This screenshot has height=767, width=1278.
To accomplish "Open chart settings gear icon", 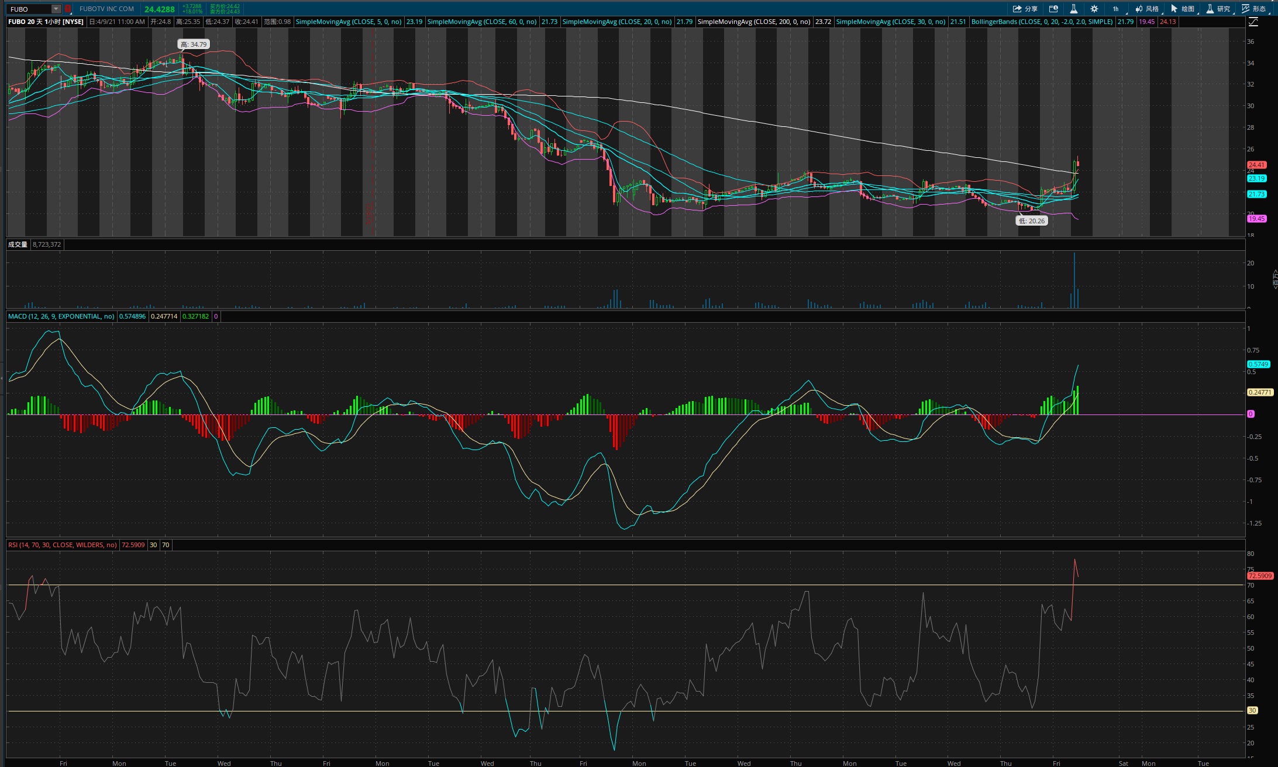I will (x=1094, y=9).
